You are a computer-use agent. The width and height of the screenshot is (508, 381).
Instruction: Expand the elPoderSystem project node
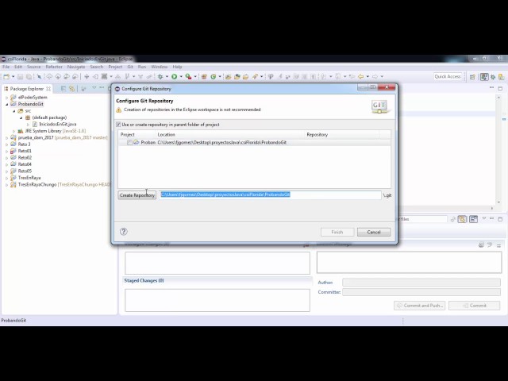[x=6, y=97]
